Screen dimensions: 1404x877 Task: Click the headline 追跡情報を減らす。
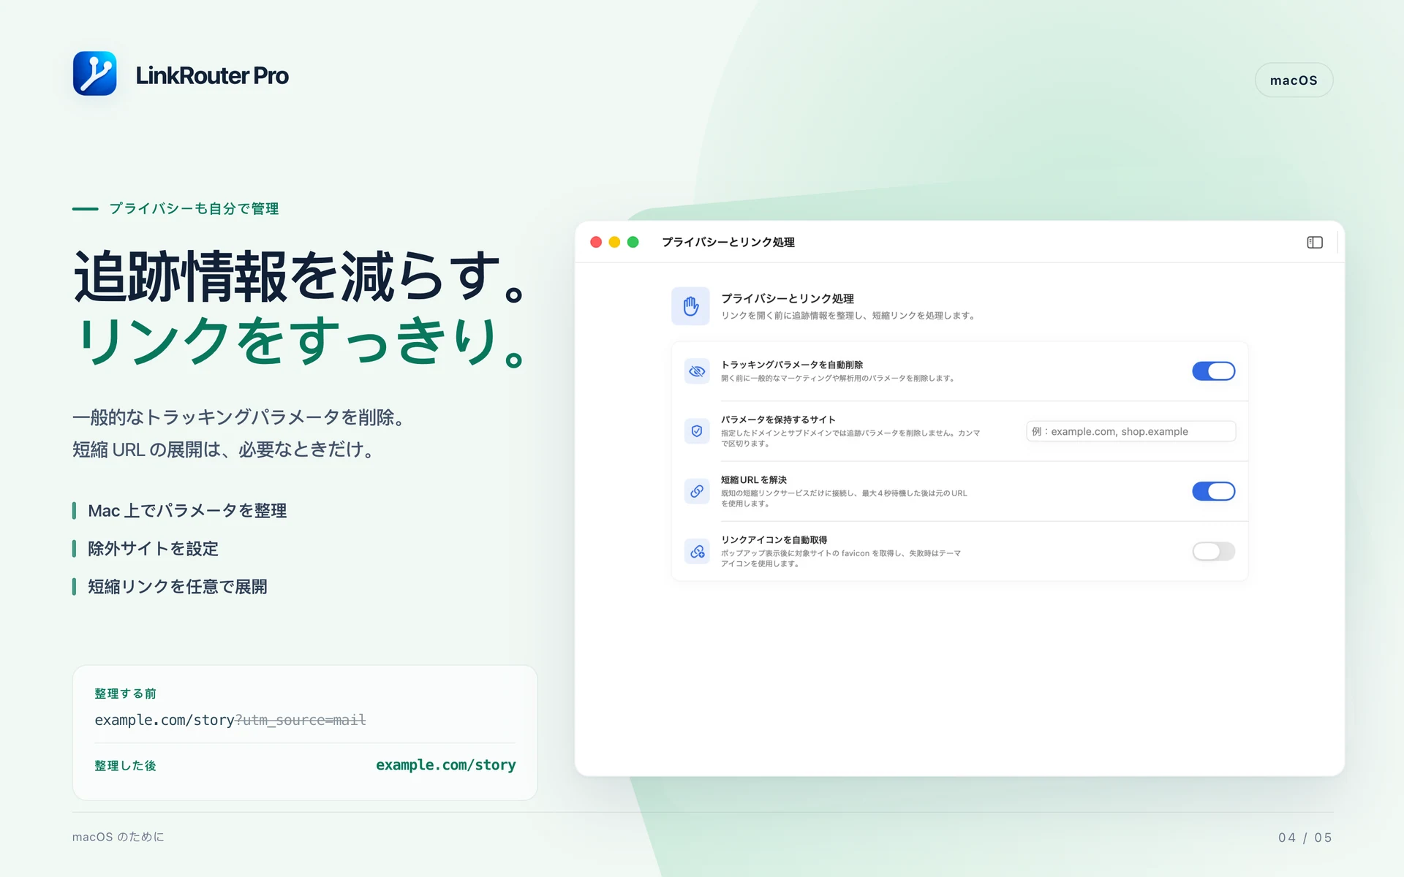coord(300,276)
